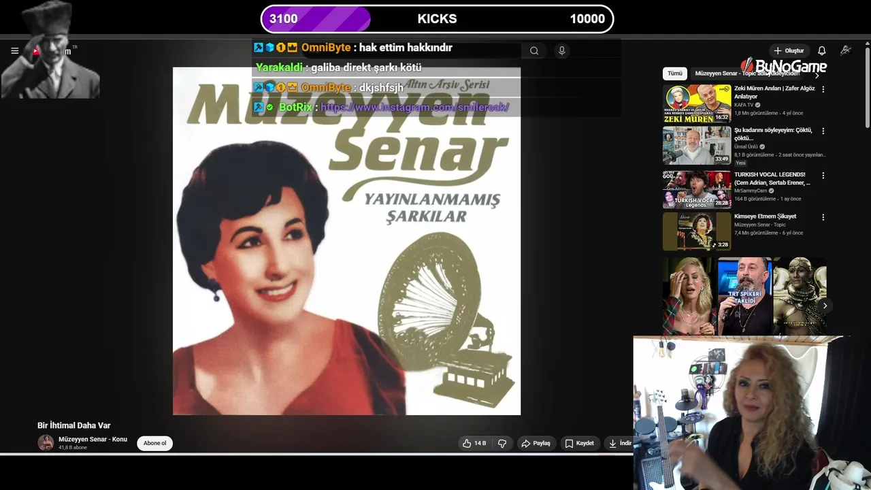Screen dimensions: 871x490
Task: Click the YouTube search magnifier icon
Action: tap(534, 50)
